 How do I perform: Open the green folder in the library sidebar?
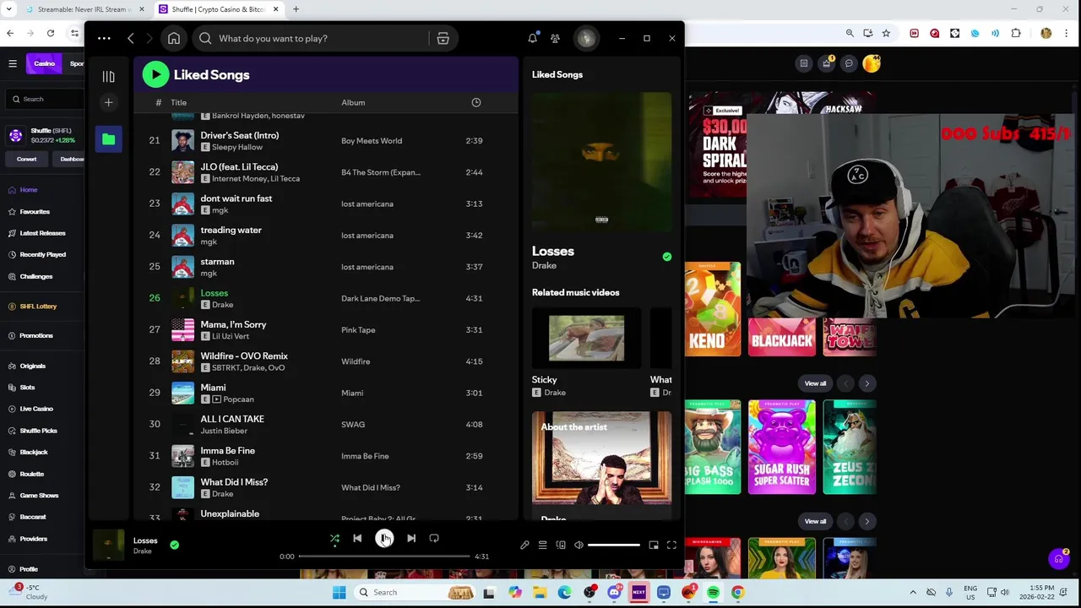(108, 139)
